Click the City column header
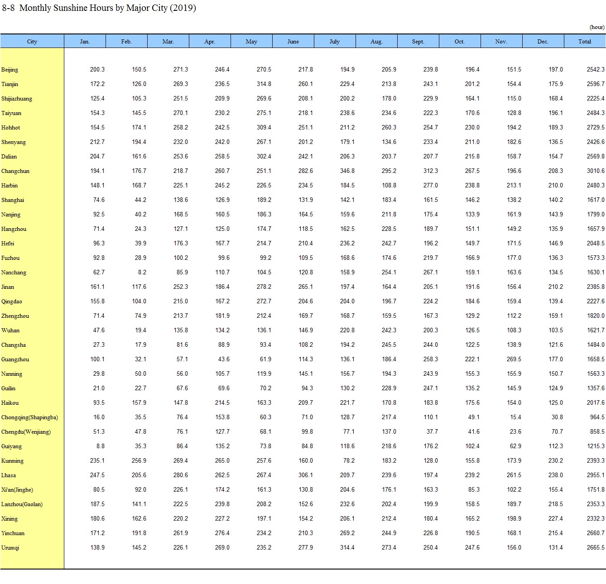 point(32,41)
